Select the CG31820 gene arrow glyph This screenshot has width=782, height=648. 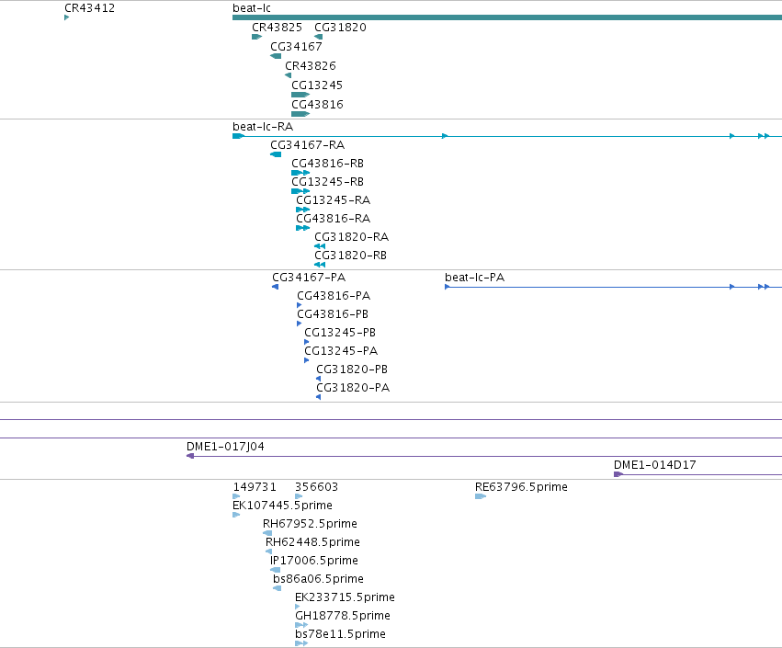point(318,37)
